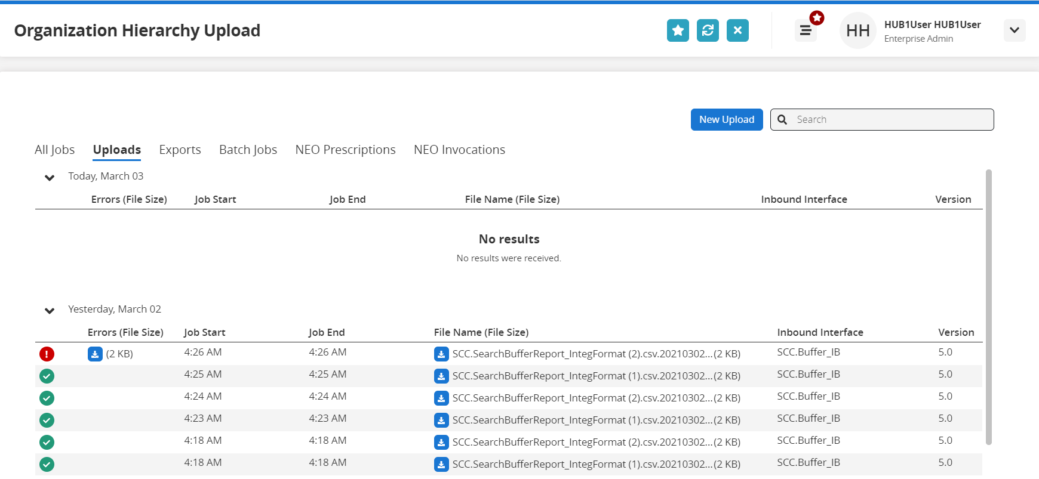Open the Exports tab
The height and width of the screenshot is (479, 1039).
(180, 150)
